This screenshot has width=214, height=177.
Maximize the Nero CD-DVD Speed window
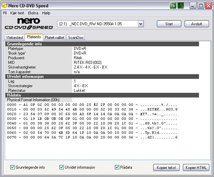[201, 5]
